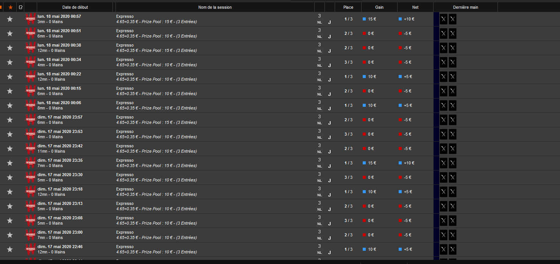Sort by the Nom de la session header
The image size is (560, 264).
(x=215, y=7)
